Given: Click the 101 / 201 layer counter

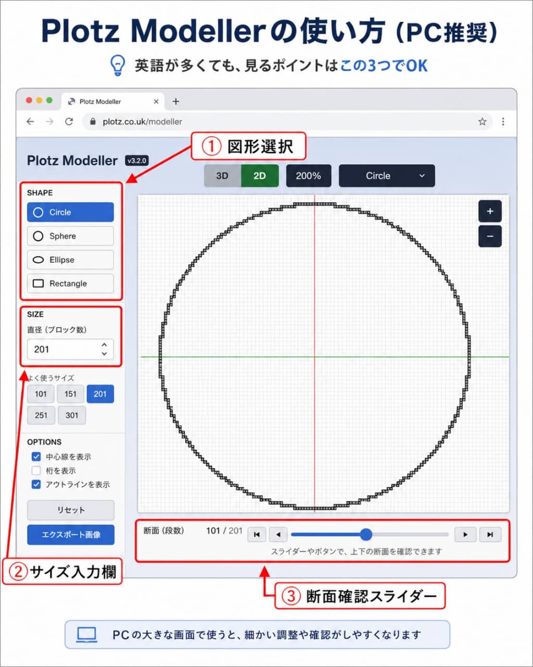Looking at the screenshot, I should pyautogui.click(x=224, y=530).
